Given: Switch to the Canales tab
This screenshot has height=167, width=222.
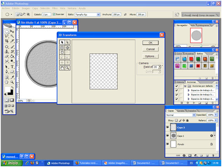Looking at the screenshot, I should (x=180, y=111).
